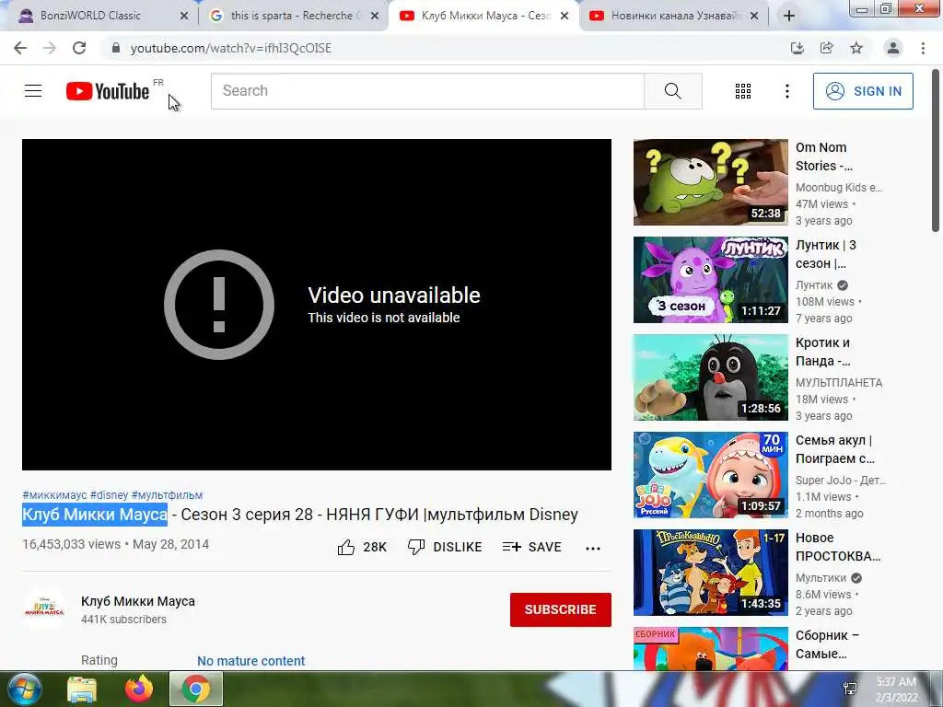This screenshot has height=707, width=943.
Task: Click the No mature content link
Action: [250, 661]
